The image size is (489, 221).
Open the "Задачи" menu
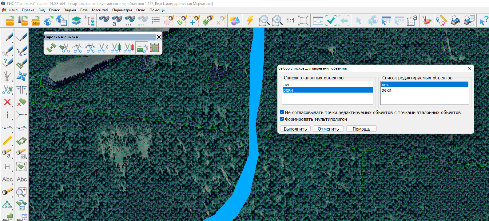[x=70, y=10]
